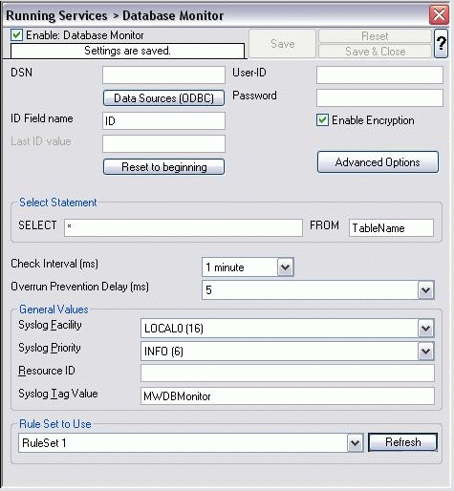The image size is (454, 491).
Task: Select the Password input box
Action: pos(379,97)
